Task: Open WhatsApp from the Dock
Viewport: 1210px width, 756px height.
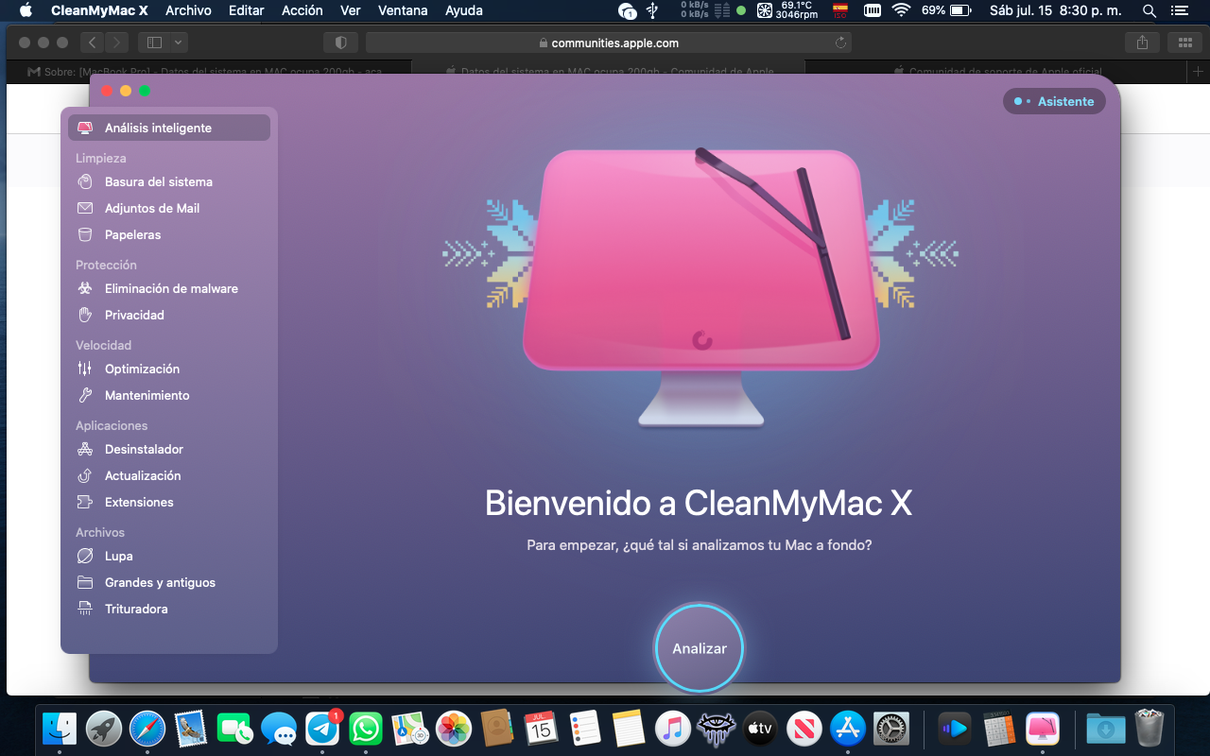Action: pyautogui.click(x=366, y=729)
